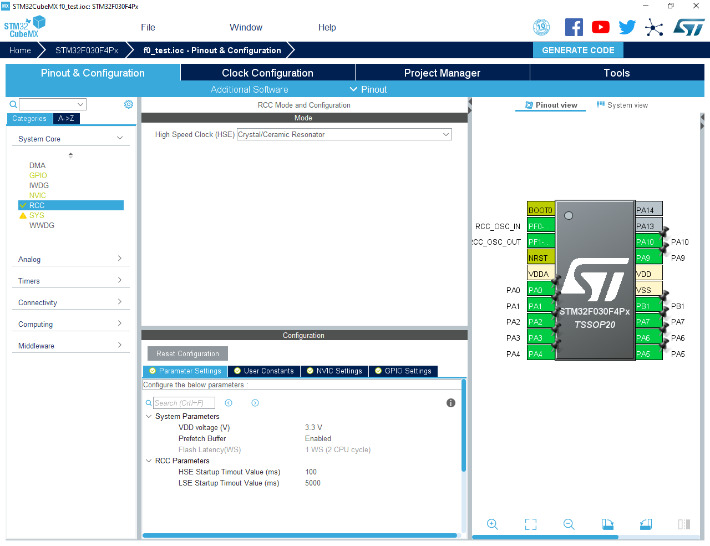Viewport: 710px width, 546px height.
Task: Click the HSE Startup Timeout value 100
Action: click(x=311, y=472)
